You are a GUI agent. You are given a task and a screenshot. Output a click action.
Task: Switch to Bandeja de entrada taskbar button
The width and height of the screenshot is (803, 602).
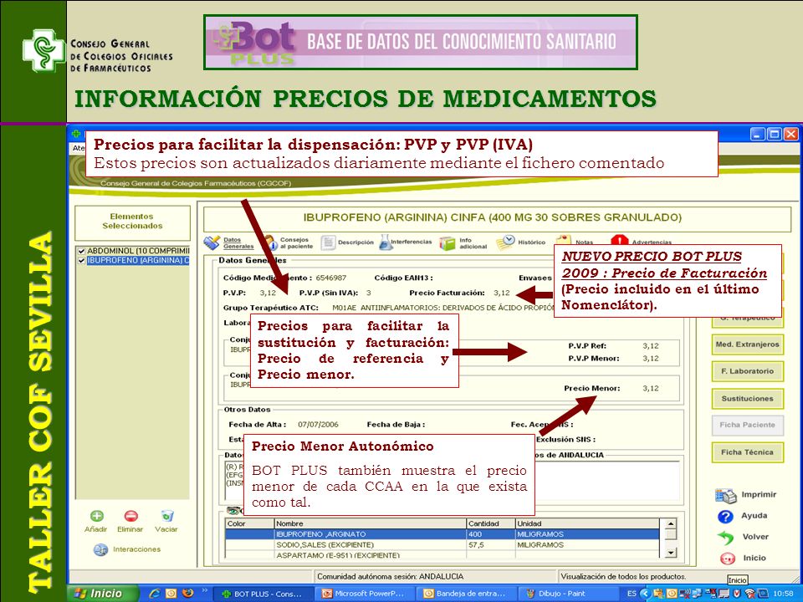[467, 594]
